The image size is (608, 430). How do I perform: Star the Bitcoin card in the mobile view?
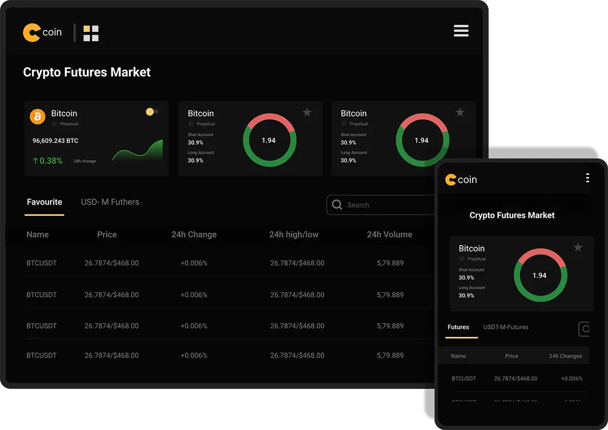578,248
